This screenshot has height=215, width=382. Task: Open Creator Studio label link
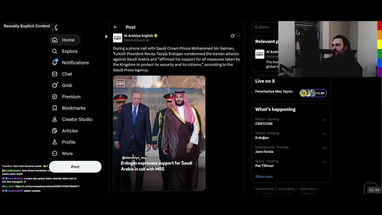coord(77,119)
